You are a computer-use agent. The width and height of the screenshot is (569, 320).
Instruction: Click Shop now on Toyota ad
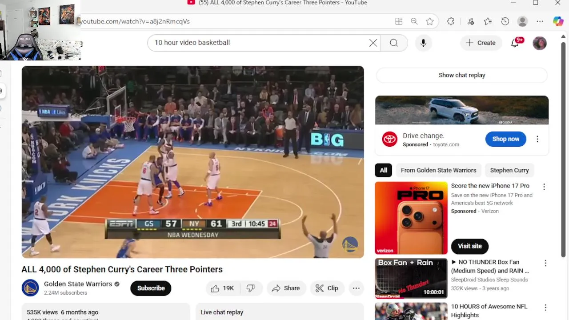[505, 139]
